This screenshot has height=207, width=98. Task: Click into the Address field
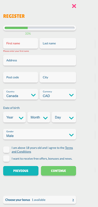(x=39, y=60)
